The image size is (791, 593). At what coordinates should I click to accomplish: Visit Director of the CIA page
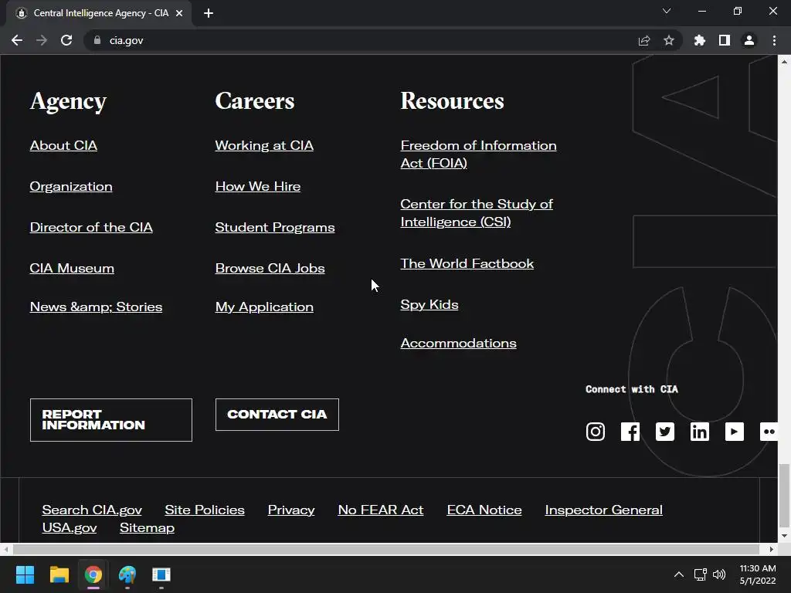tap(91, 228)
